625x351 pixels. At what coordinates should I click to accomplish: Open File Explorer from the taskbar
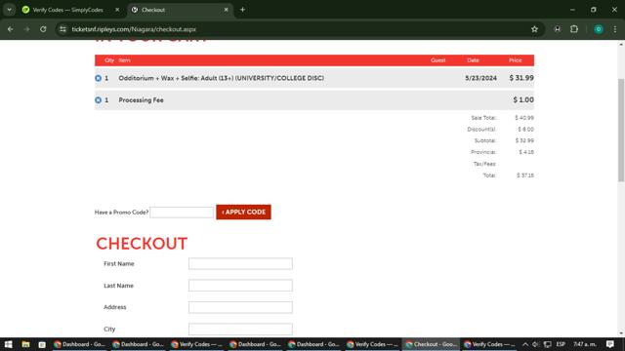[25, 344]
